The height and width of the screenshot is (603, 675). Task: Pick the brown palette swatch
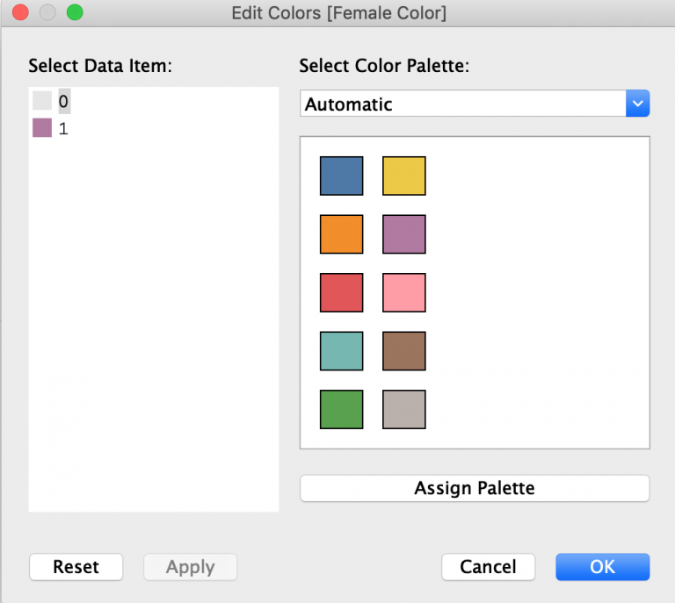404,351
